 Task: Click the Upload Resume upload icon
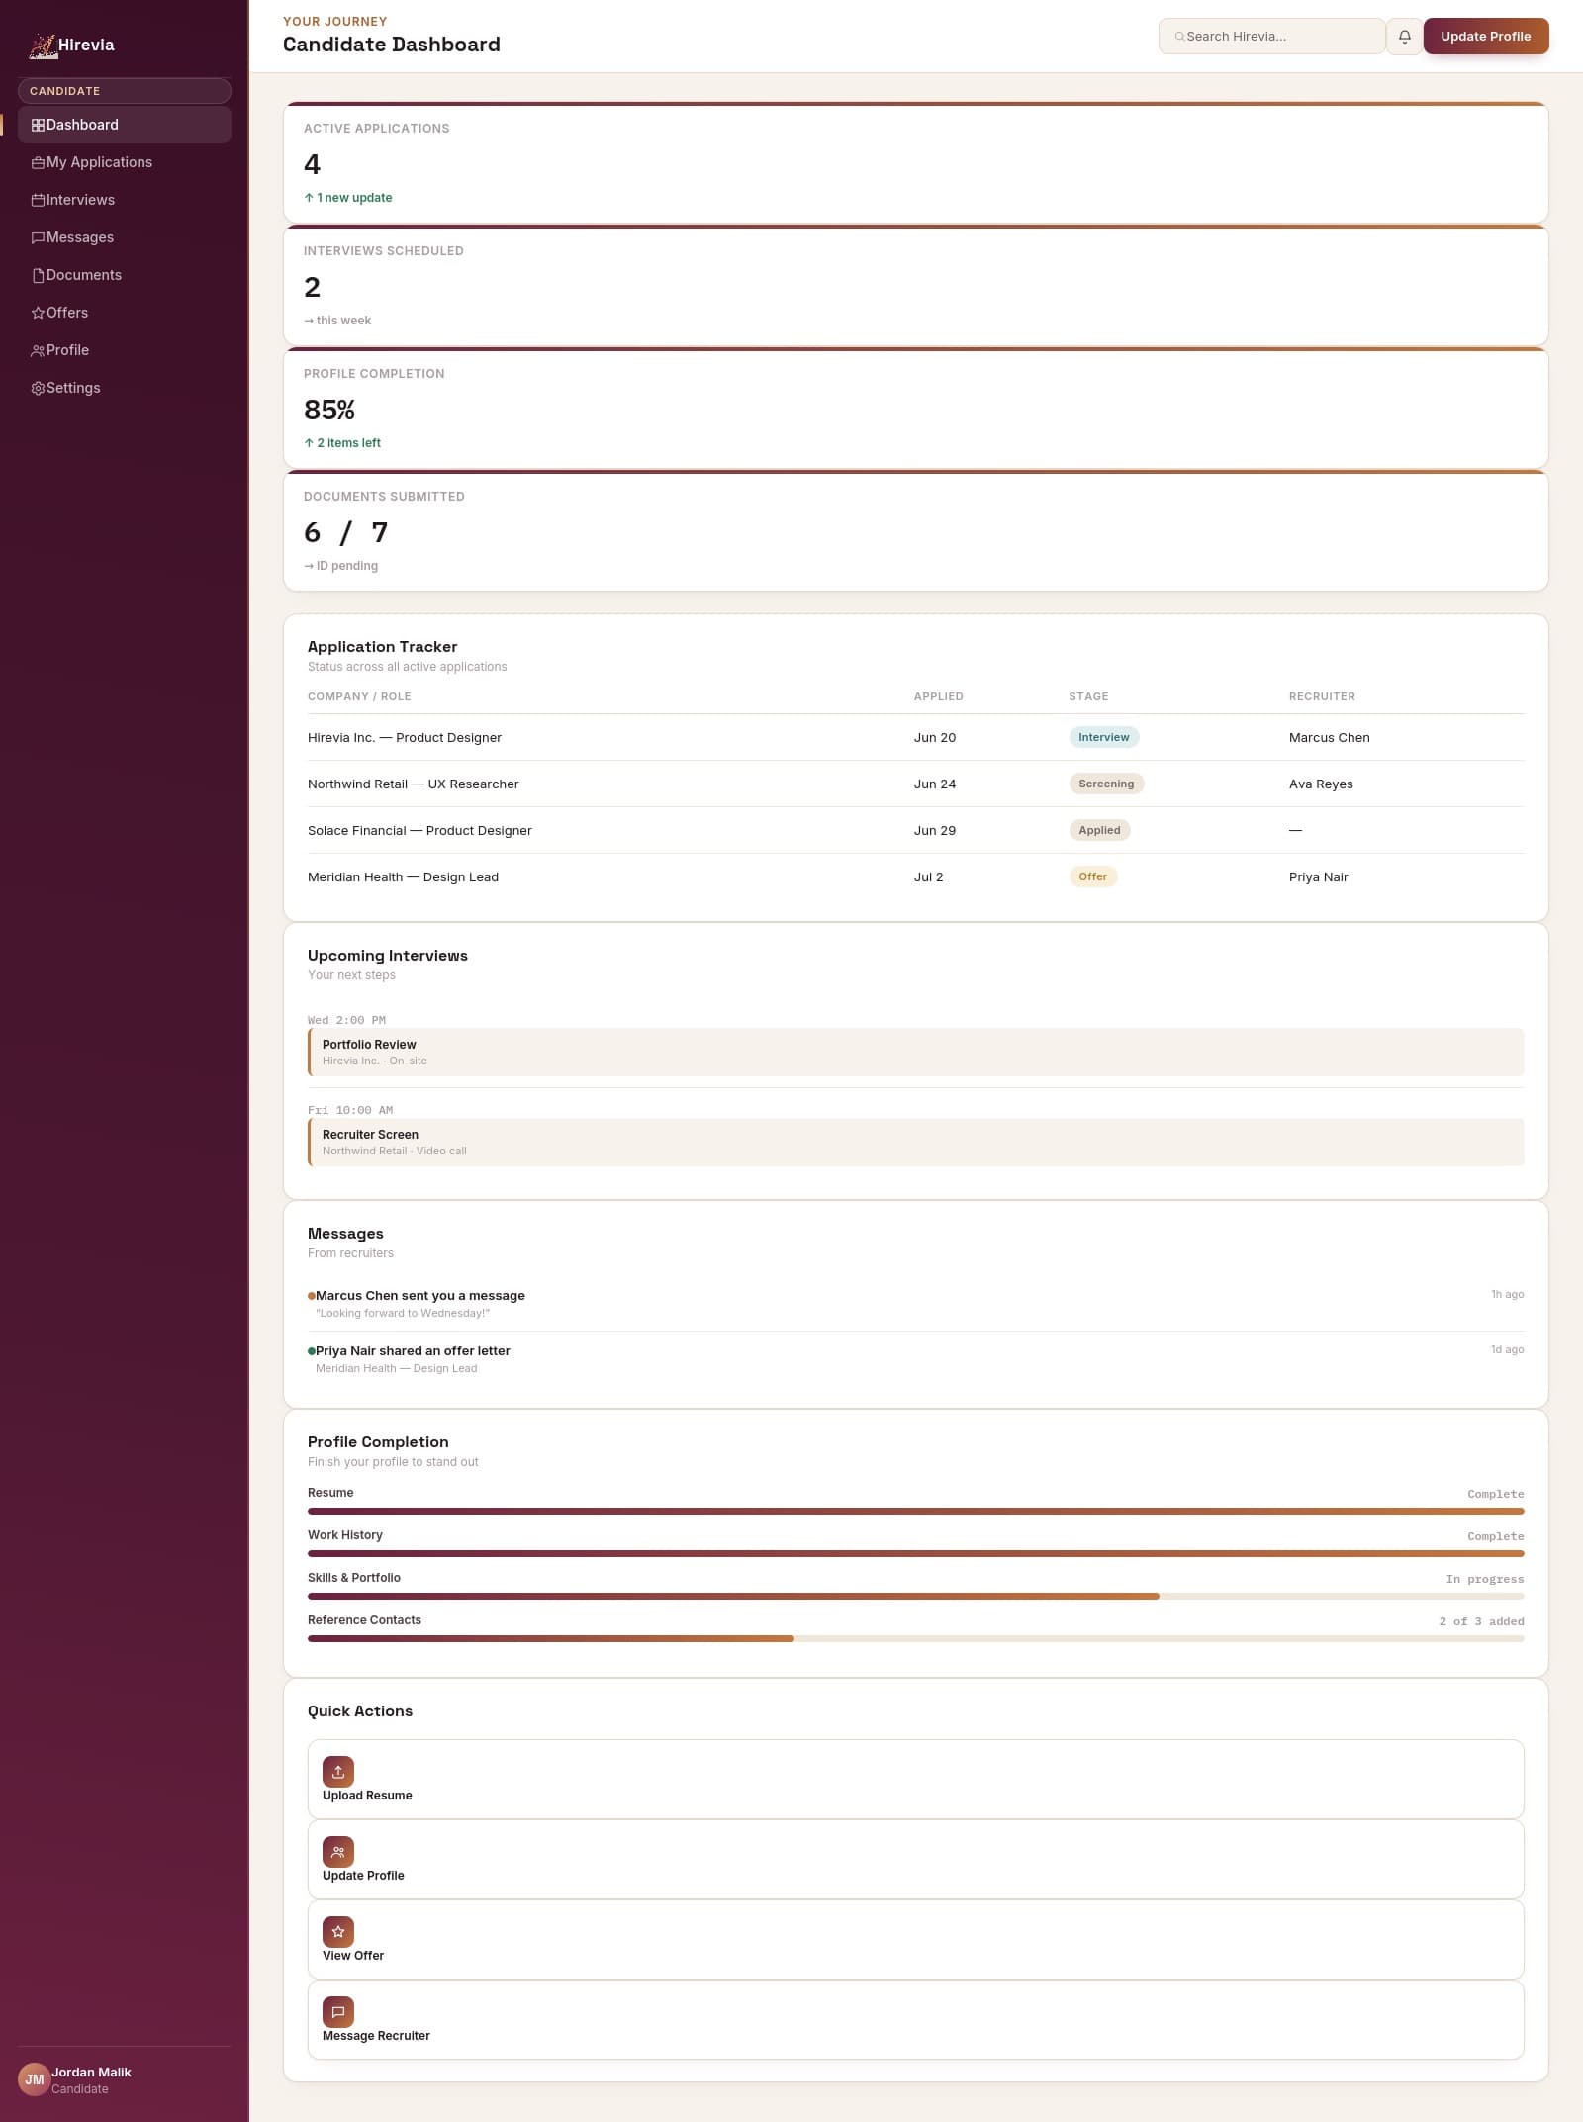[x=338, y=1771]
